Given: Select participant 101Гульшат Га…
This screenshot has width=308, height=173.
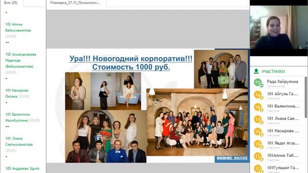Looking at the screenshot, I should 283,168.
